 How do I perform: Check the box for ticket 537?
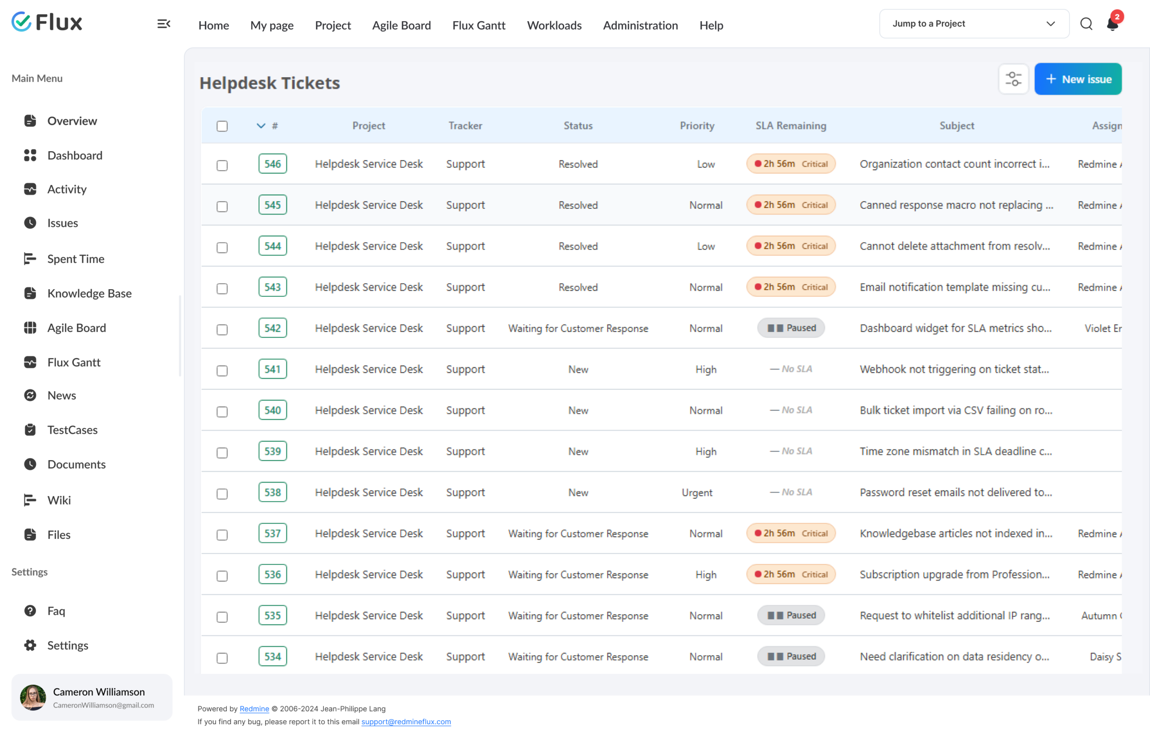coord(222,535)
